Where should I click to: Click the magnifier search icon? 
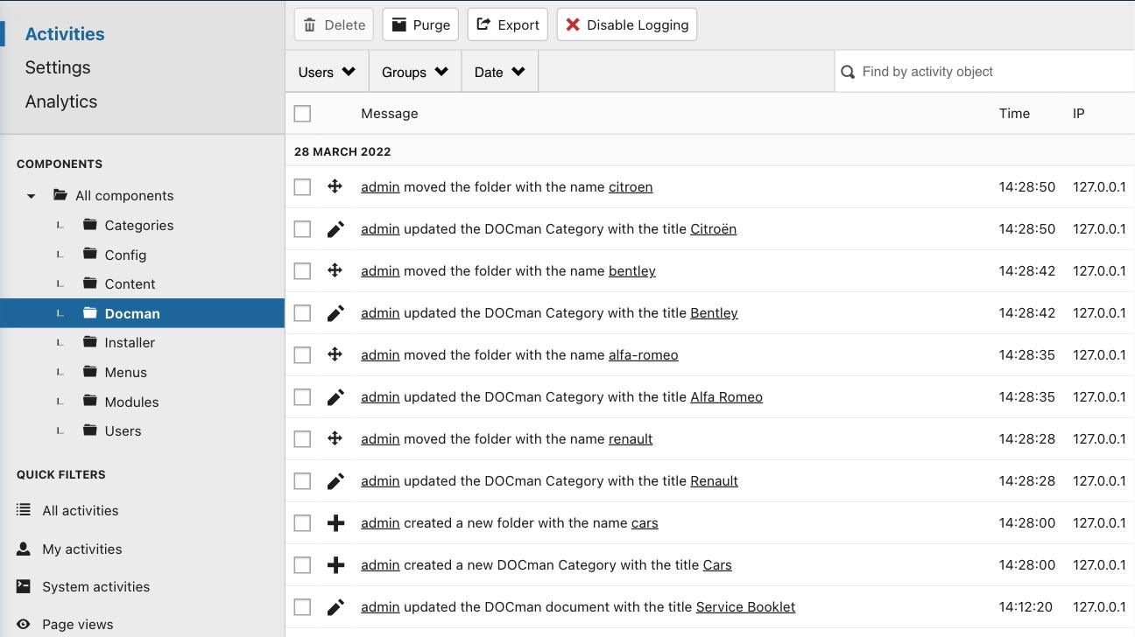(x=848, y=72)
